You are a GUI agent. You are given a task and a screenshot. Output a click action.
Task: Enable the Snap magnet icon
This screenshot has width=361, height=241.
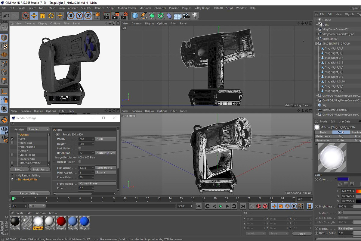click(4, 120)
